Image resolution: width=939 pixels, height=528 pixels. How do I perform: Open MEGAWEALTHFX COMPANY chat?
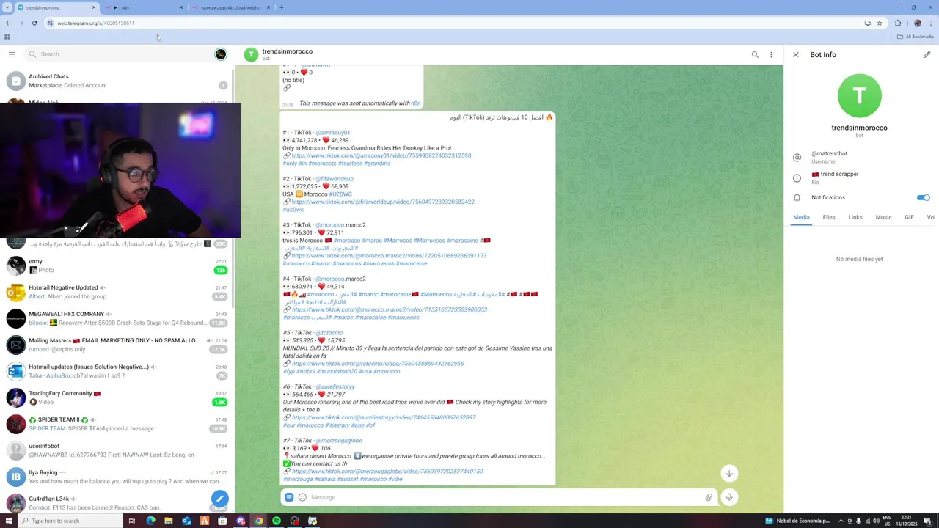coord(117,318)
